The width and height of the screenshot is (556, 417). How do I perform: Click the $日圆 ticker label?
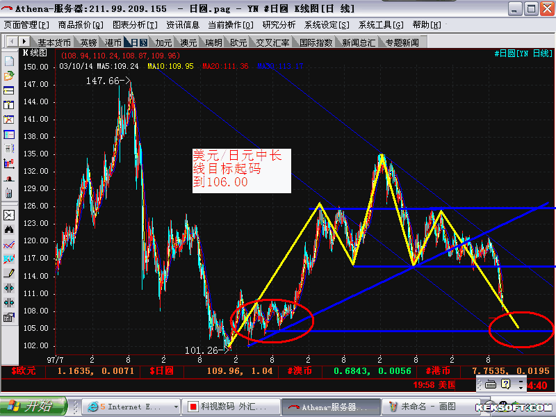coord(162,371)
